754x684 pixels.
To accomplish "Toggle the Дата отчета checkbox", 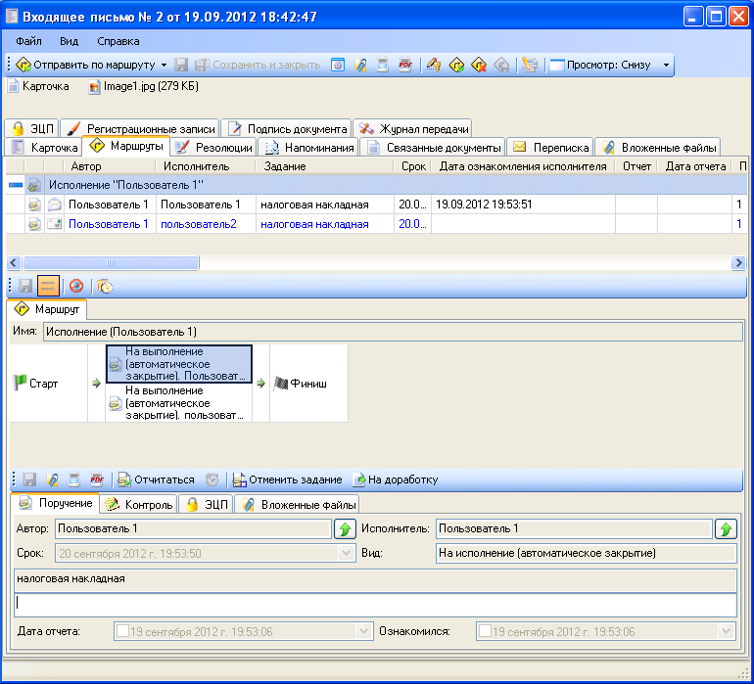I will [122, 632].
